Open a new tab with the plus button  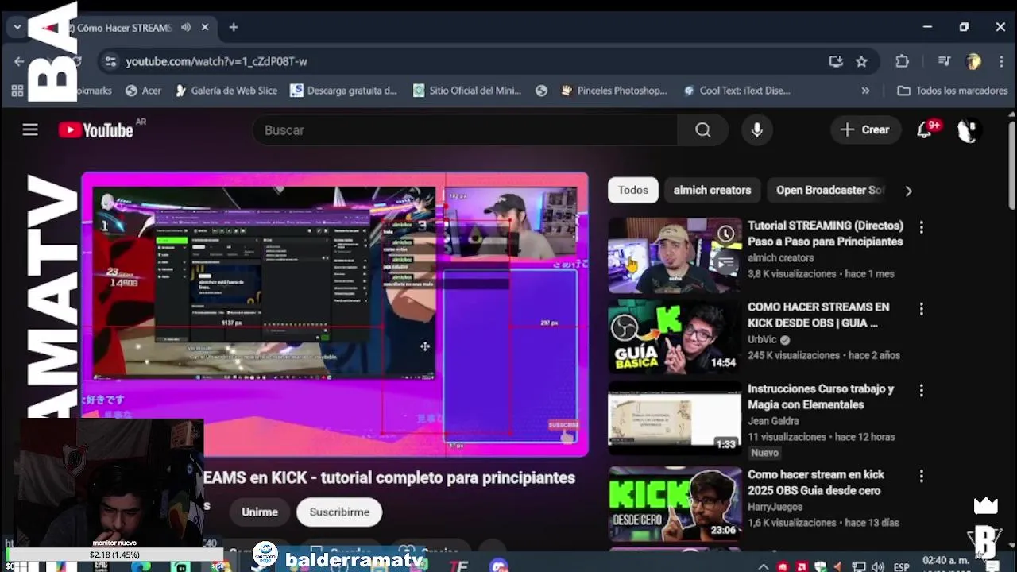point(234,27)
